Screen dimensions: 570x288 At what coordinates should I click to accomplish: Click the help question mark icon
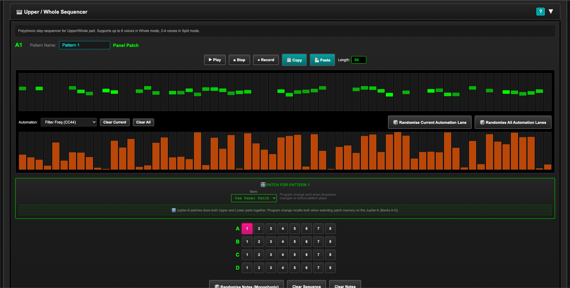[540, 12]
